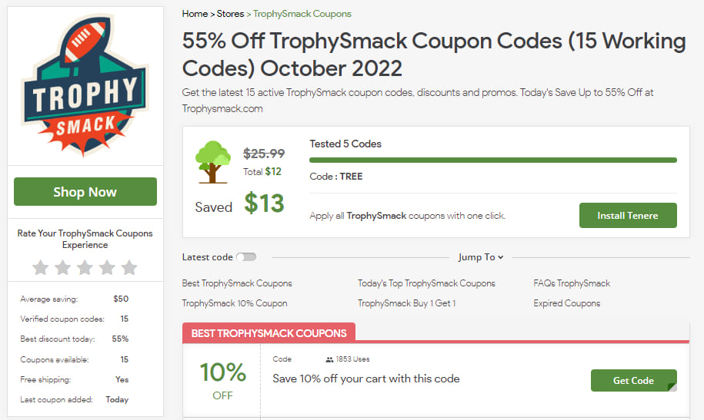Click the green tested codes progress bar
The height and width of the screenshot is (420, 704).
pyautogui.click(x=492, y=160)
